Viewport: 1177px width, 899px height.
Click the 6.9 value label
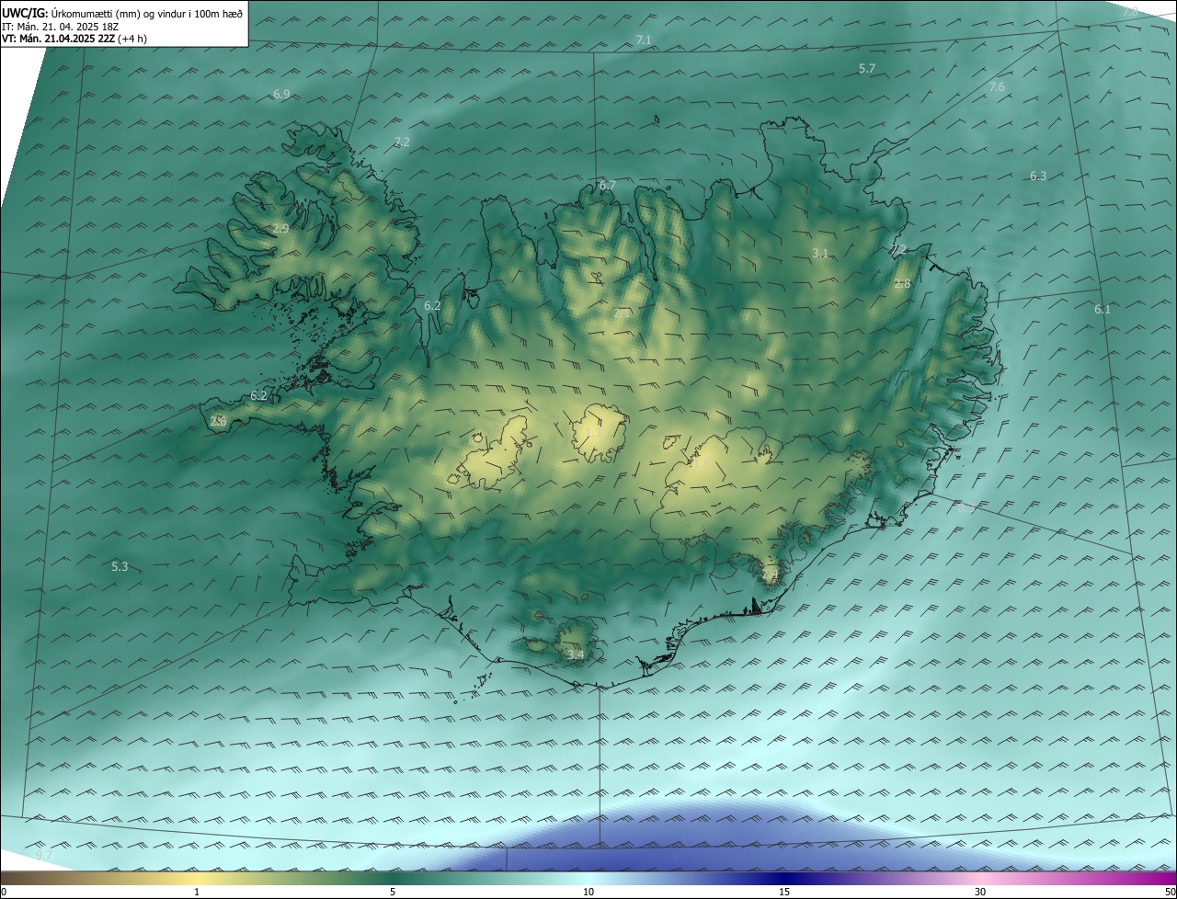[281, 95]
